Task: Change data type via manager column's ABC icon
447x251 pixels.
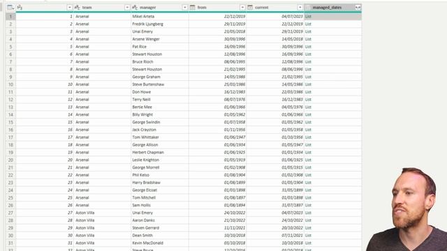Action: [135, 8]
